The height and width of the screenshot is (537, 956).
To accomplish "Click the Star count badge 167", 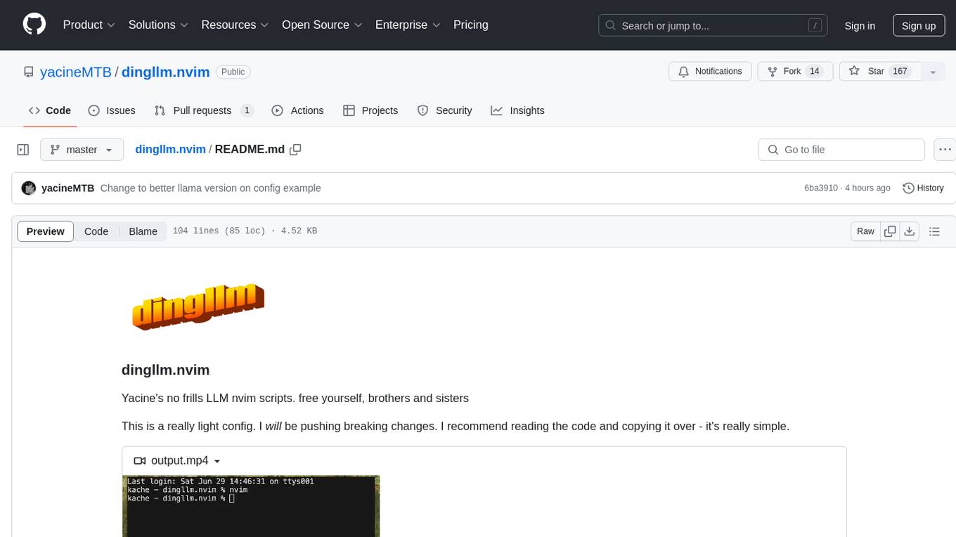I will tap(900, 71).
